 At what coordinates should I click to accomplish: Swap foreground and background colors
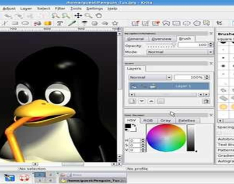[134, 126]
